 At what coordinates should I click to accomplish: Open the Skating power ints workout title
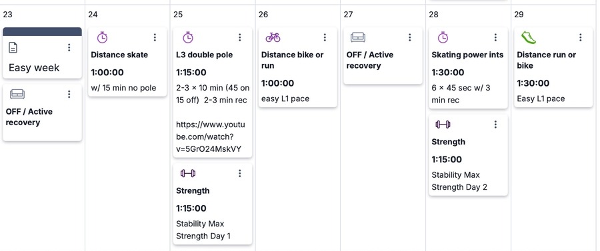point(467,55)
